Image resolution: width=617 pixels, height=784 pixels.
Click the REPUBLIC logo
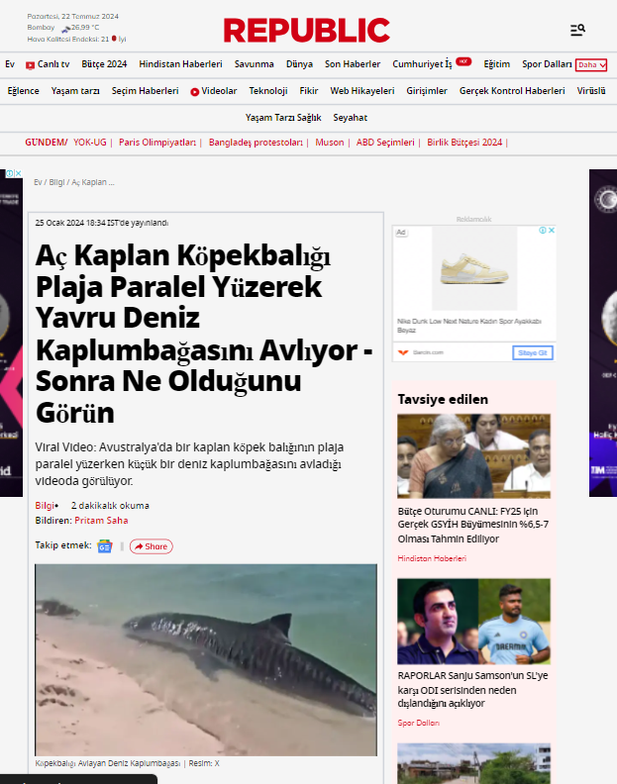(306, 31)
